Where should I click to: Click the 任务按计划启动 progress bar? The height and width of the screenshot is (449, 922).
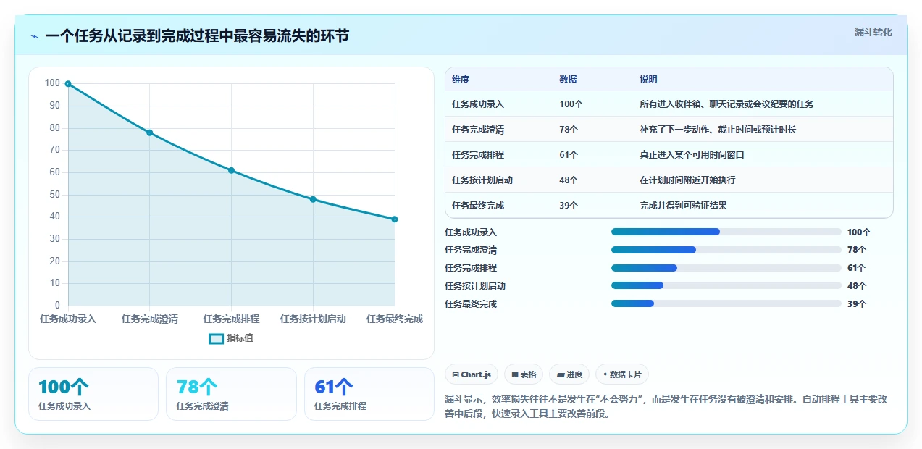pos(726,286)
